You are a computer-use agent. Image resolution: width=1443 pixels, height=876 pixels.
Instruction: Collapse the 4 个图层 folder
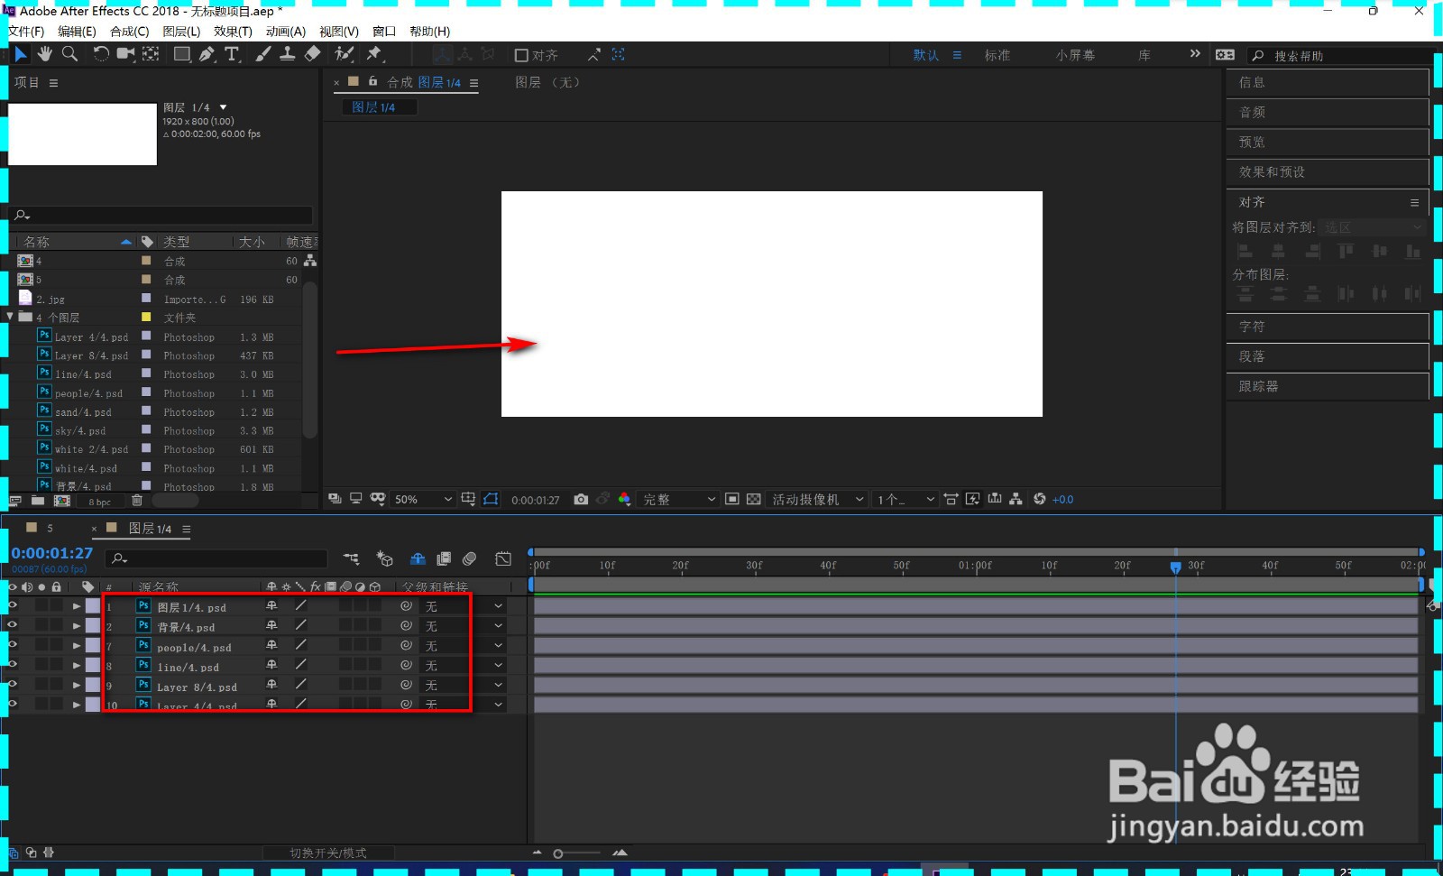[10, 317]
